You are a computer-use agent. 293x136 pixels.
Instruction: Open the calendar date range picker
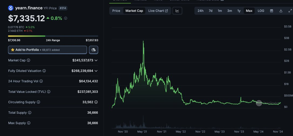[x=271, y=11]
